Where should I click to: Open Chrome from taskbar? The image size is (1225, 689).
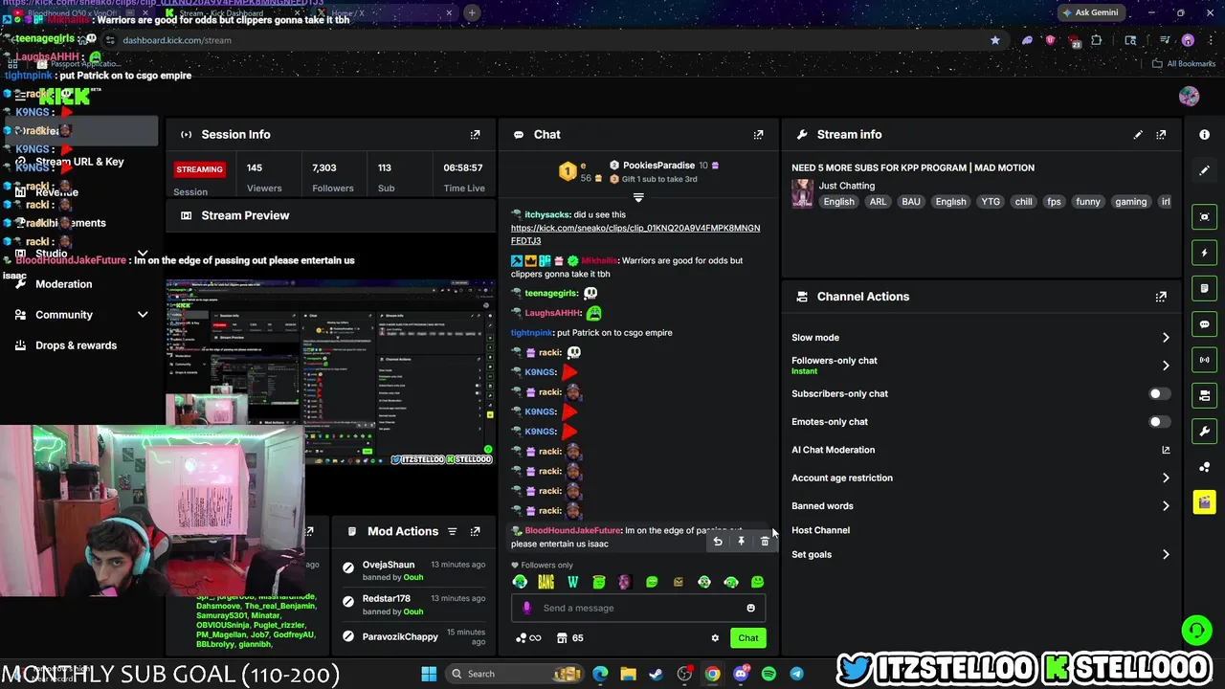click(713, 674)
